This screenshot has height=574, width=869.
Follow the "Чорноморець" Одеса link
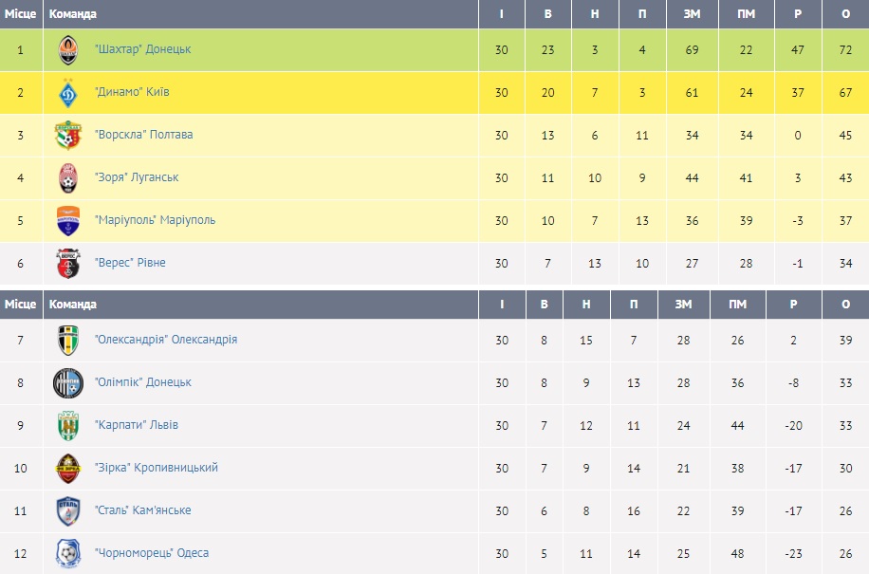pyautogui.click(x=152, y=553)
